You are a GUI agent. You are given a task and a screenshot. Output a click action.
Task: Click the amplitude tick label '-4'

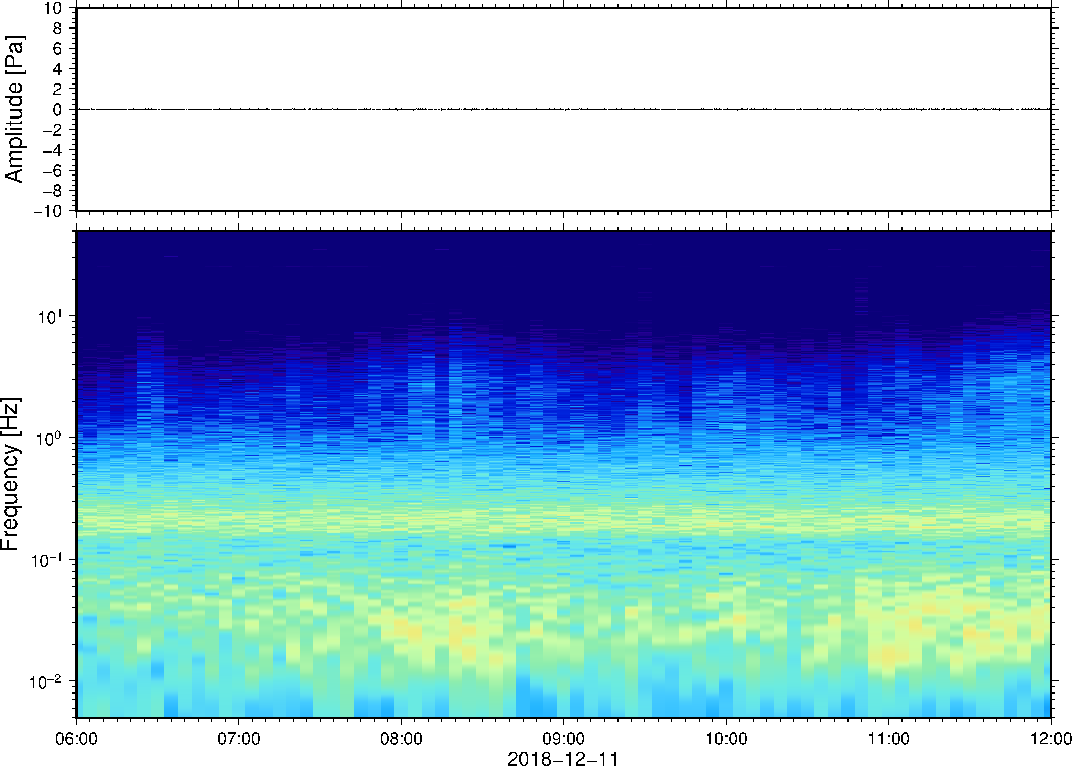pos(52,150)
